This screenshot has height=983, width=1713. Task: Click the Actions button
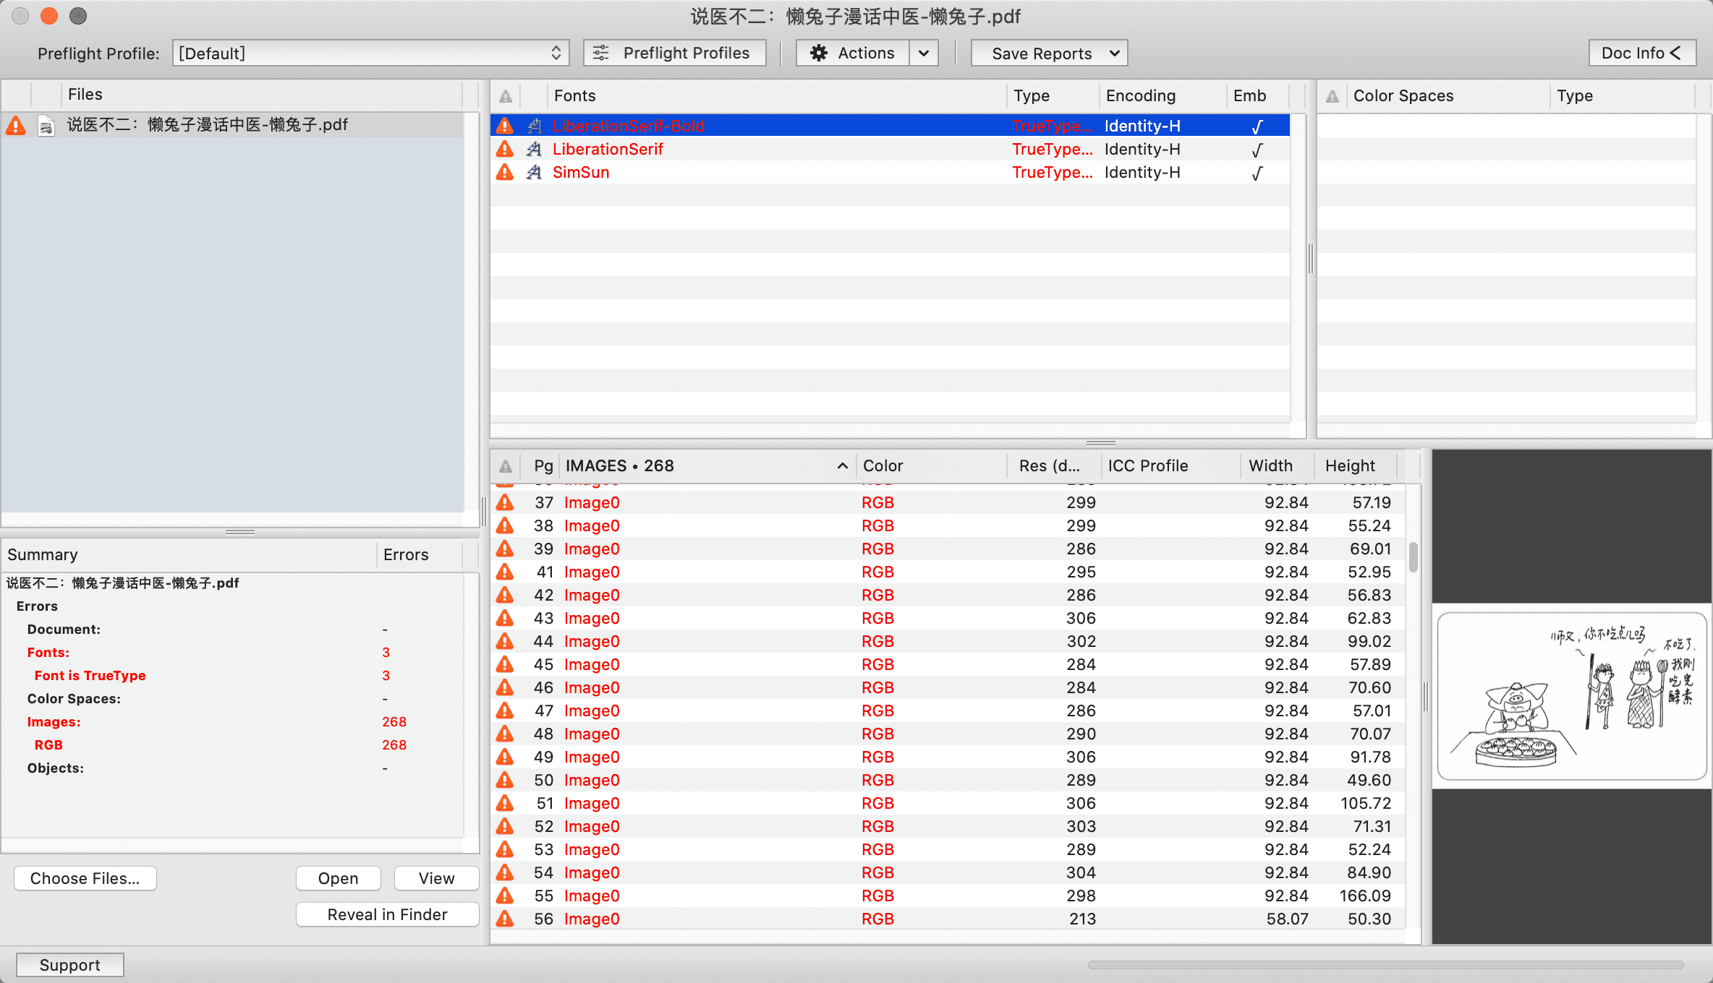tap(853, 53)
